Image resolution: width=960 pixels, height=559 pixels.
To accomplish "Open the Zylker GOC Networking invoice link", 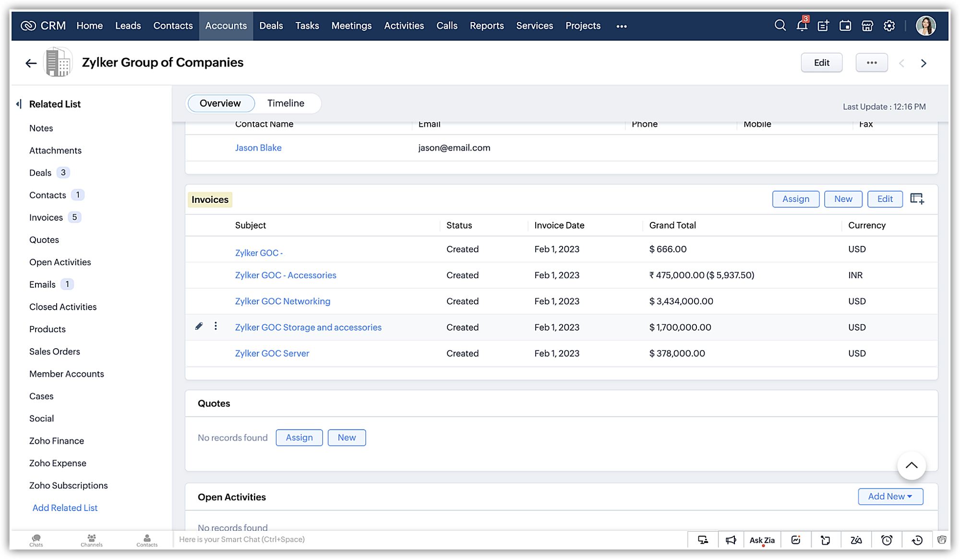I will 283,301.
